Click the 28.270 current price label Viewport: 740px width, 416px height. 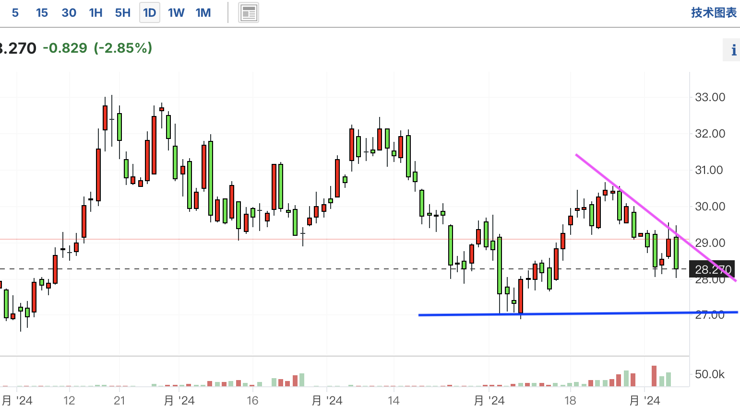(713, 269)
